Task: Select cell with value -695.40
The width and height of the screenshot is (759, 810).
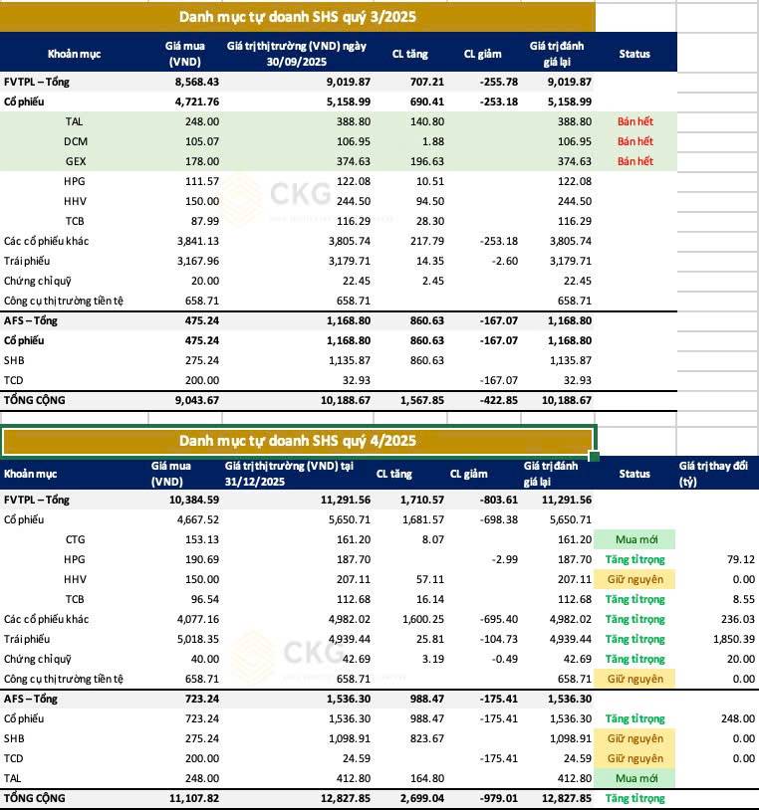Action: [498, 619]
